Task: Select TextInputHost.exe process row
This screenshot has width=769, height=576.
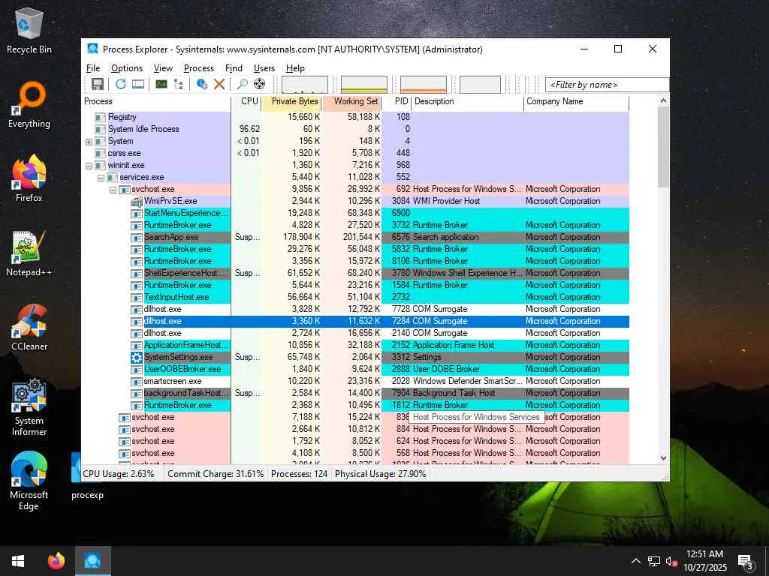Action: 355,297
